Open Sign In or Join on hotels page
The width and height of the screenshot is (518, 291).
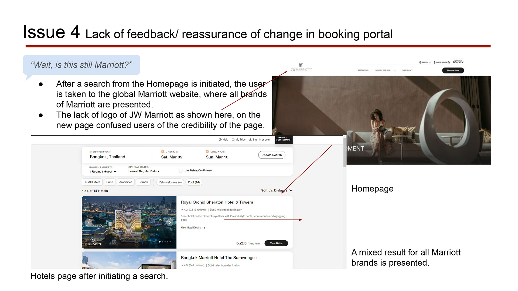tap(261, 140)
